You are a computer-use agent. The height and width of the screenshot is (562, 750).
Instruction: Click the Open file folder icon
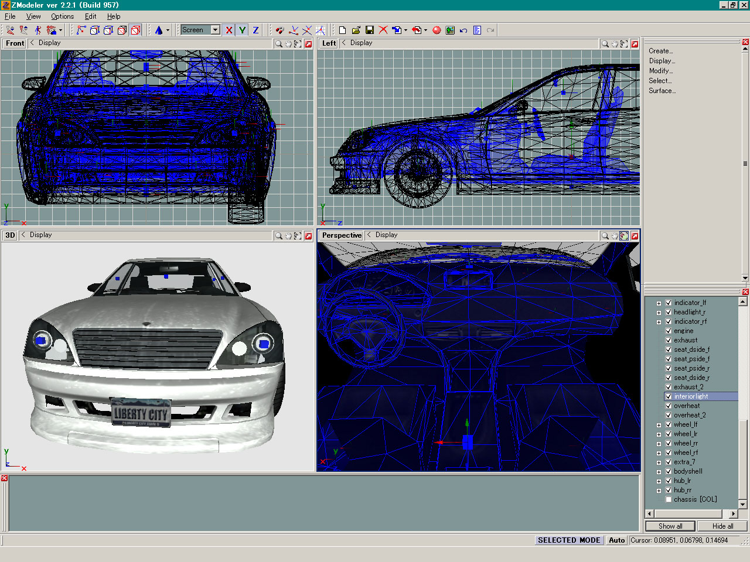click(x=356, y=30)
